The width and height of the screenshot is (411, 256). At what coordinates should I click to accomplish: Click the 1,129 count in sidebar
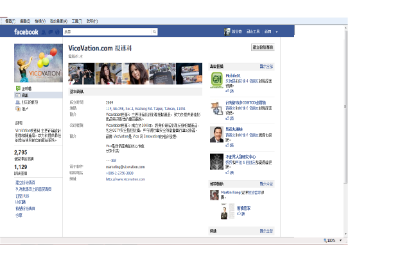(21, 167)
